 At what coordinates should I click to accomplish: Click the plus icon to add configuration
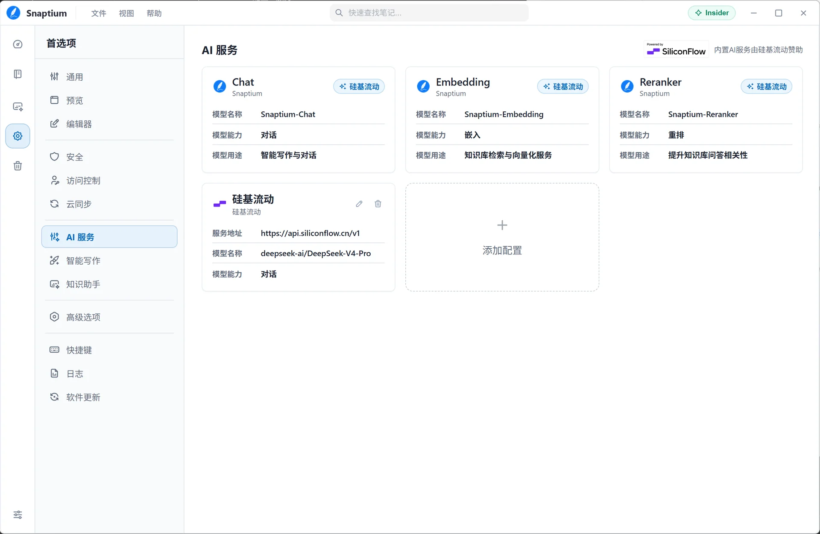point(502,225)
